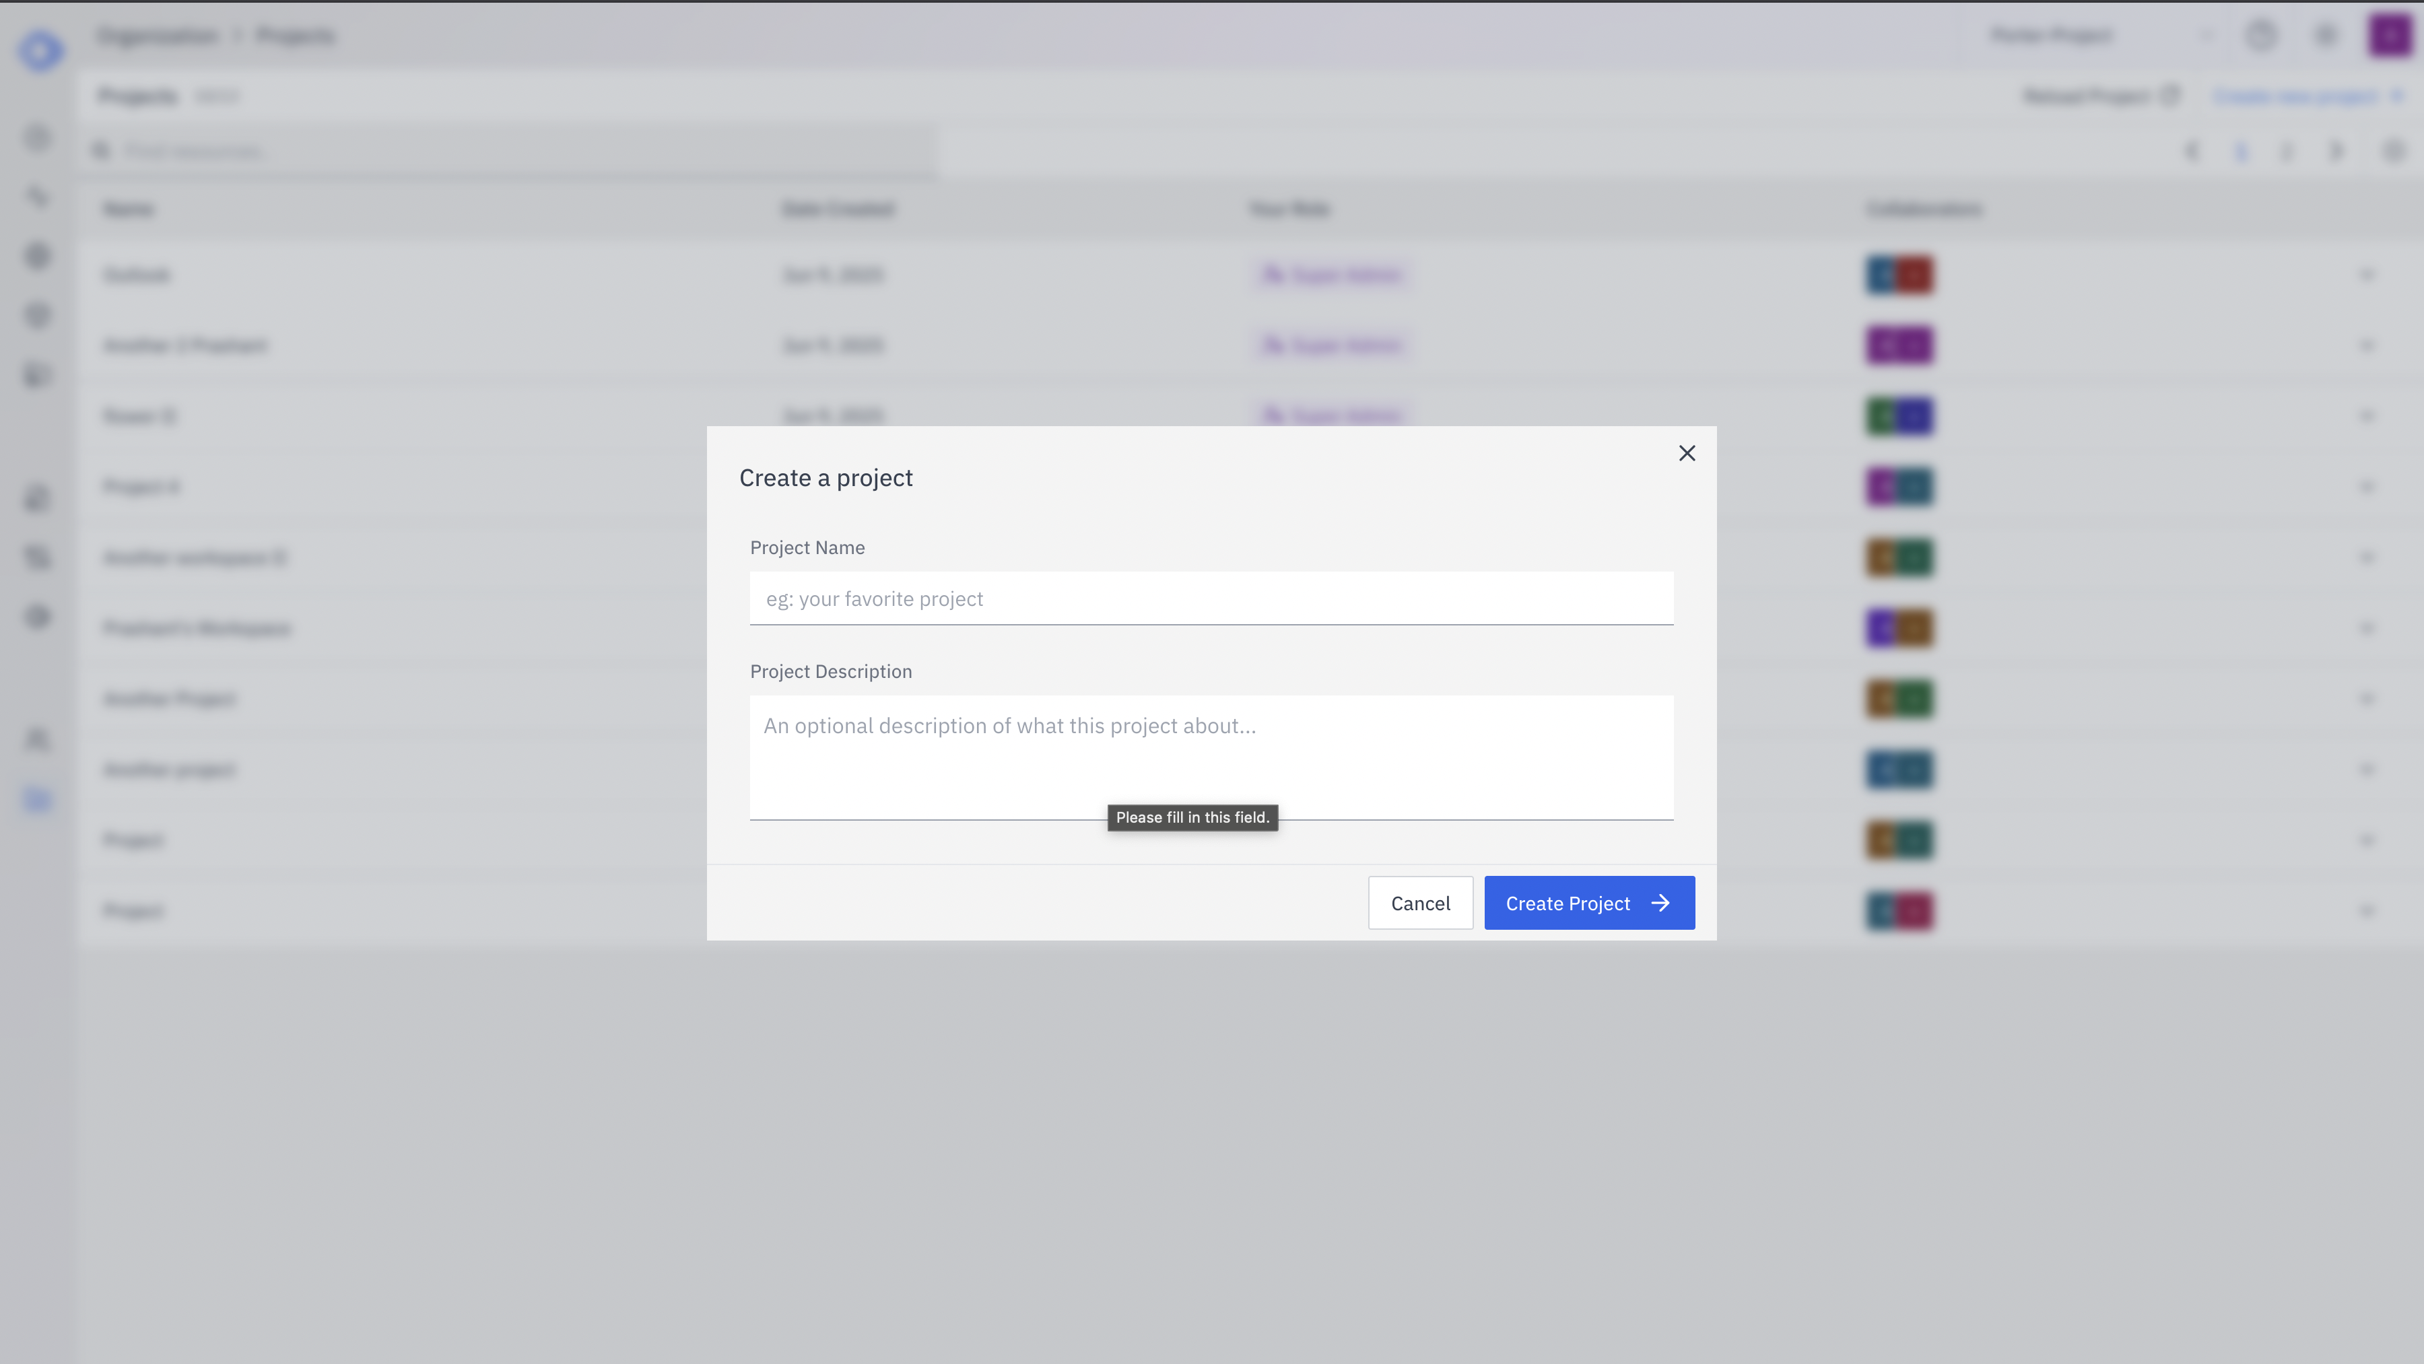The height and width of the screenshot is (1364, 2424).
Task: Select the bottom highlighted sidebar navigation icon
Action: pyautogui.click(x=38, y=800)
